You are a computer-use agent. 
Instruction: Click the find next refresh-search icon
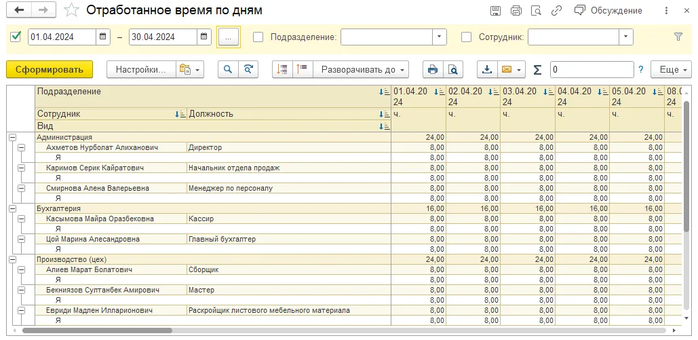point(248,69)
